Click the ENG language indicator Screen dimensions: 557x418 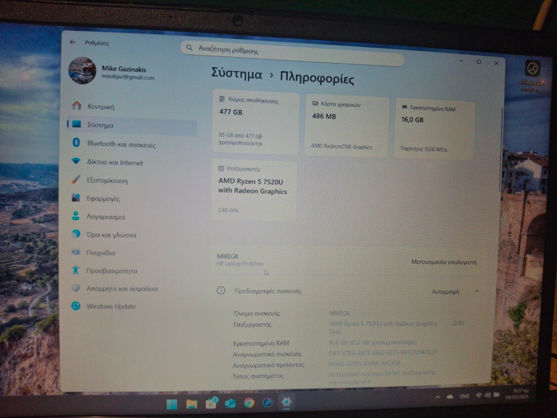[x=465, y=396]
